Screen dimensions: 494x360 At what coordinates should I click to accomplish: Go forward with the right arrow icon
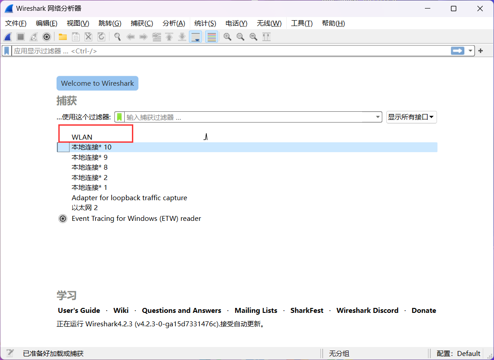point(143,37)
